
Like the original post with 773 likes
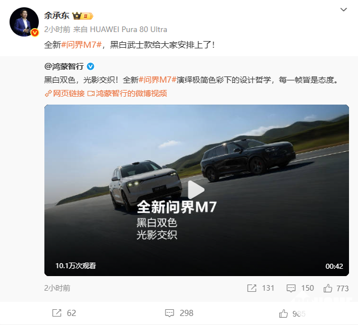click(336, 288)
